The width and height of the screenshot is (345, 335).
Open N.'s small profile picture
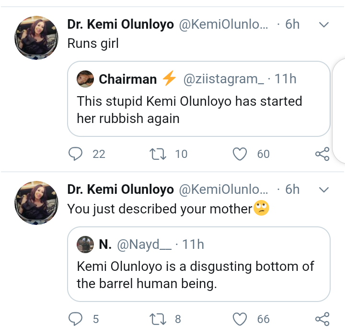click(85, 244)
